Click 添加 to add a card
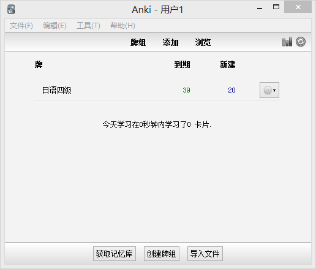316x269 pixels. click(170, 42)
